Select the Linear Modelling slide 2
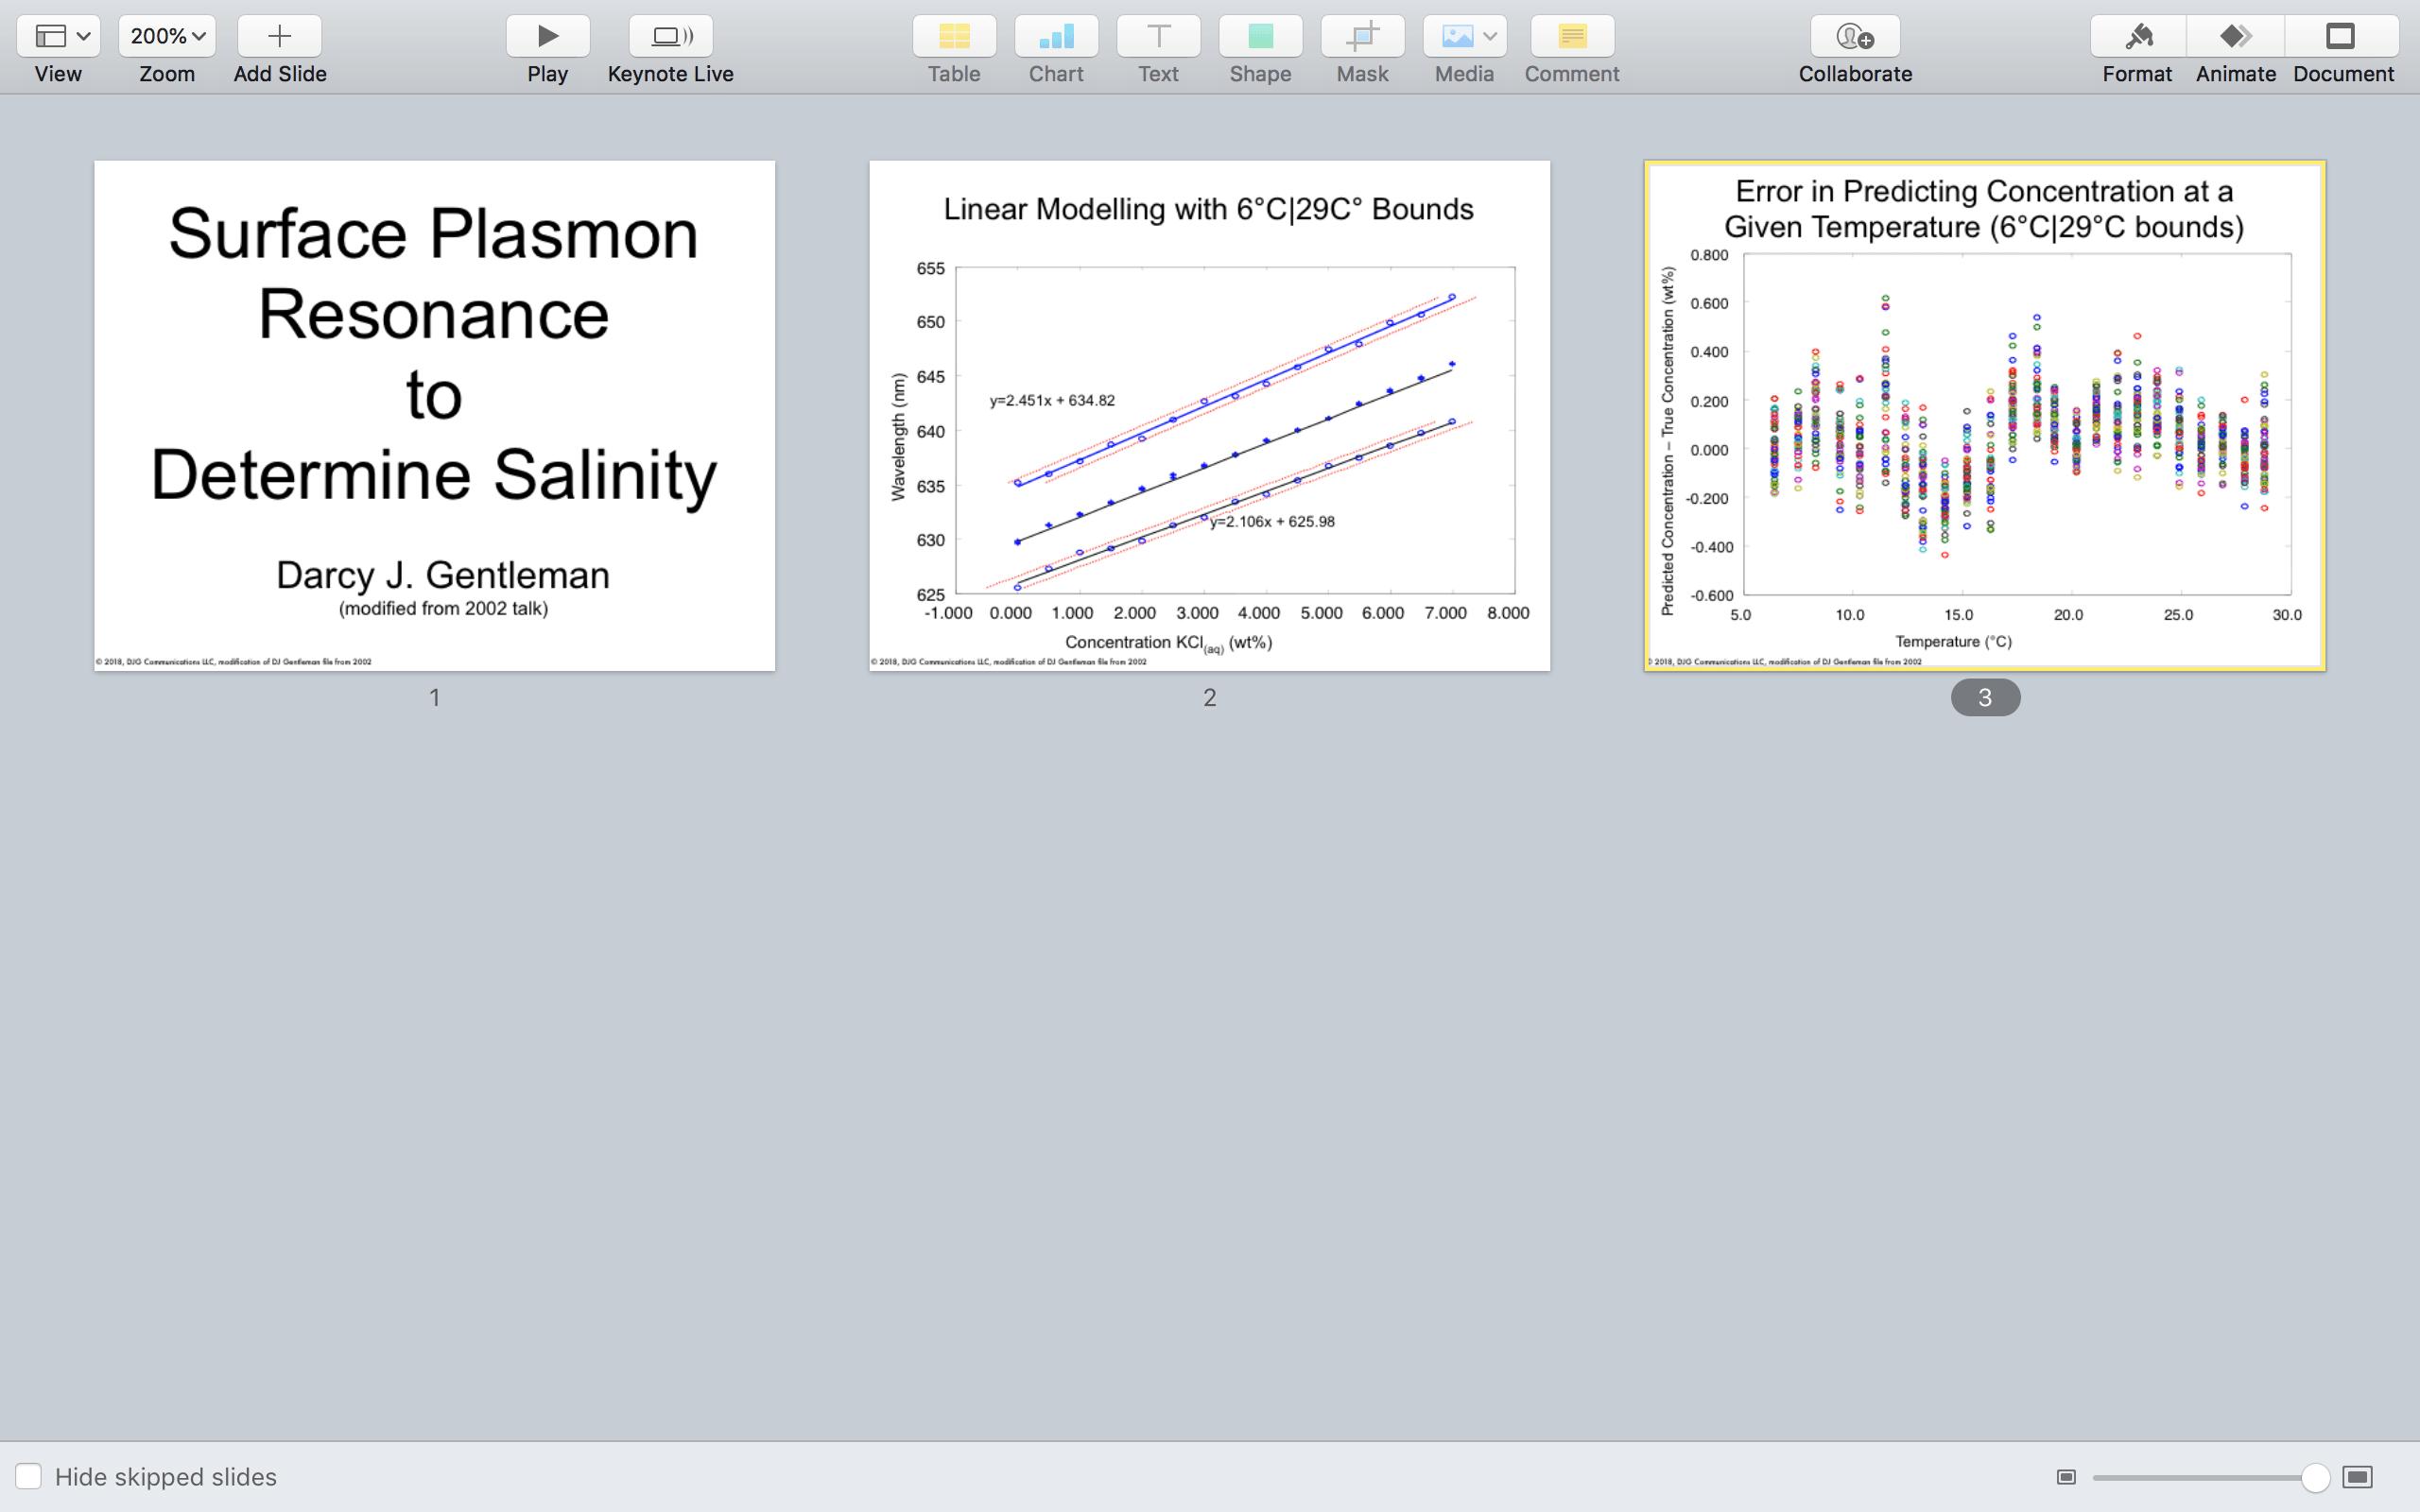This screenshot has width=2420, height=1512. click(1209, 415)
